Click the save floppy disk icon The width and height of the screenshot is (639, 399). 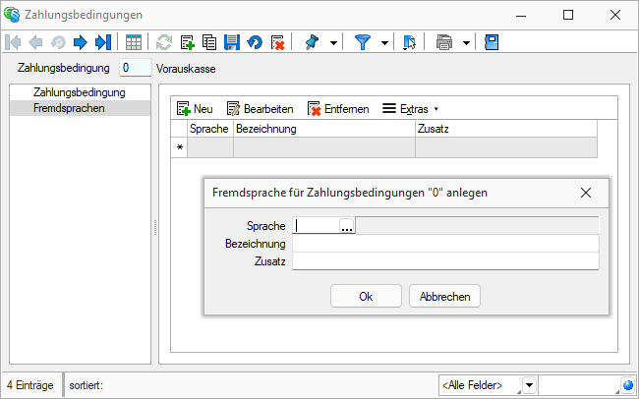(232, 42)
